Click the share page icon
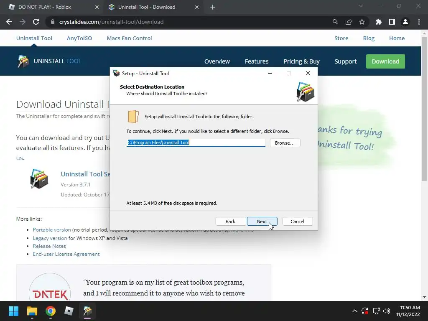 point(349,22)
